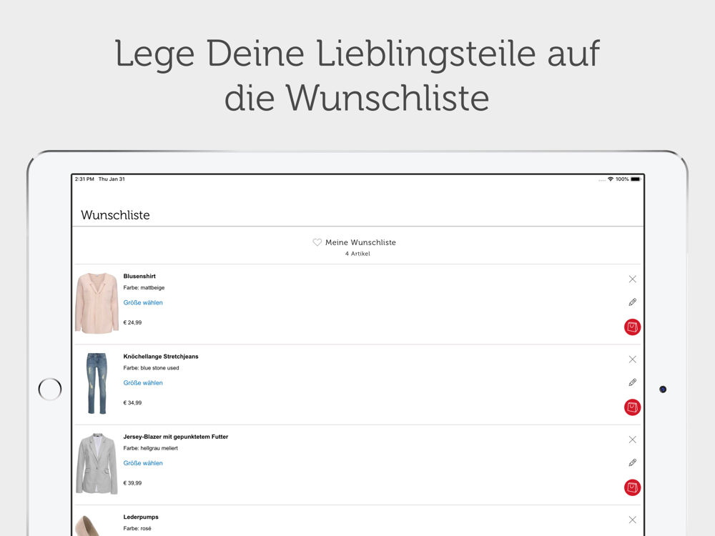The width and height of the screenshot is (715, 536).
Task: Edit the Knöchellange Stretchjeans item
Action: click(x=632, y=382)
